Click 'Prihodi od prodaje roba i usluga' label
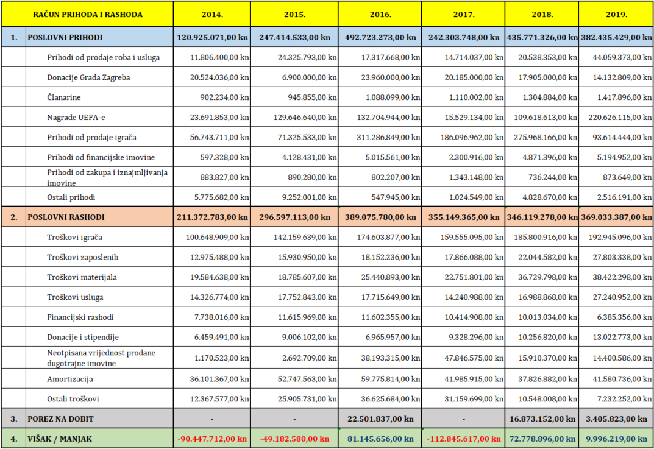 click(x=104, y=57)
